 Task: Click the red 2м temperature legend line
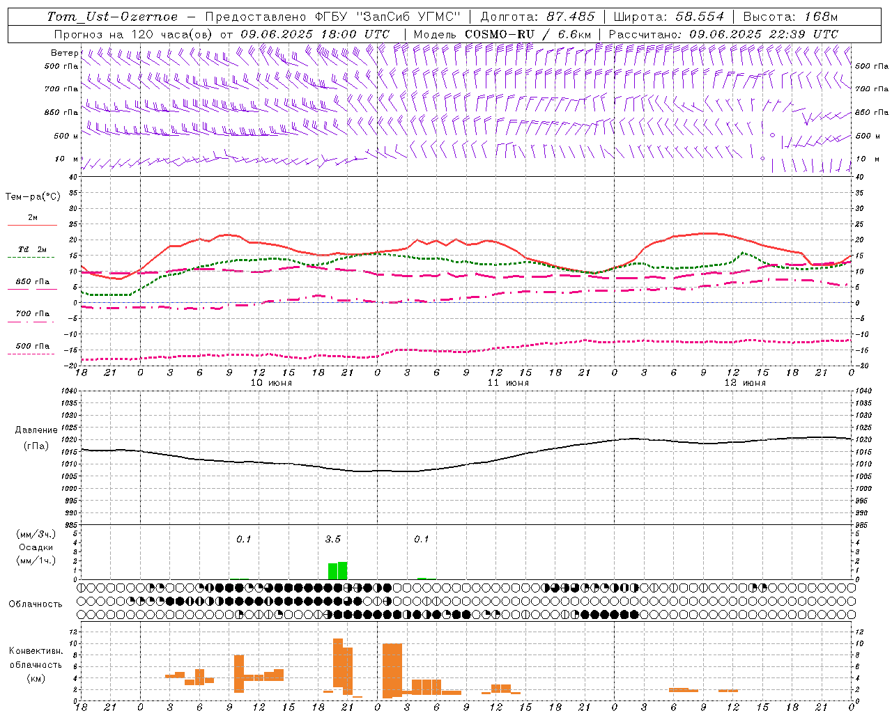click(32, 225)
